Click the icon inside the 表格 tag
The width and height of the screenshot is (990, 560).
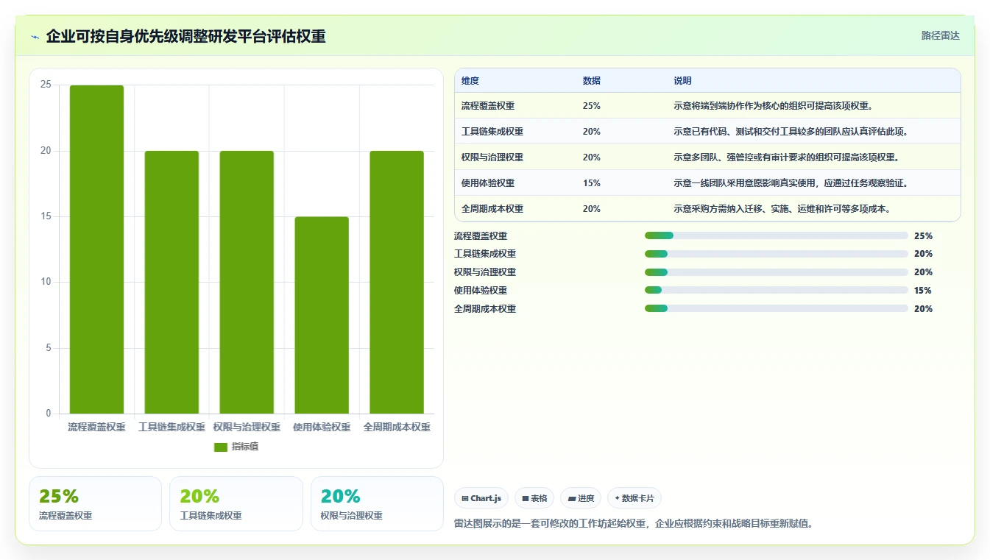(526, 499)
